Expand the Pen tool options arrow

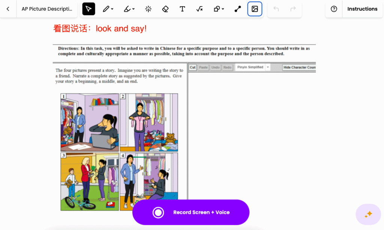point(112,9)
